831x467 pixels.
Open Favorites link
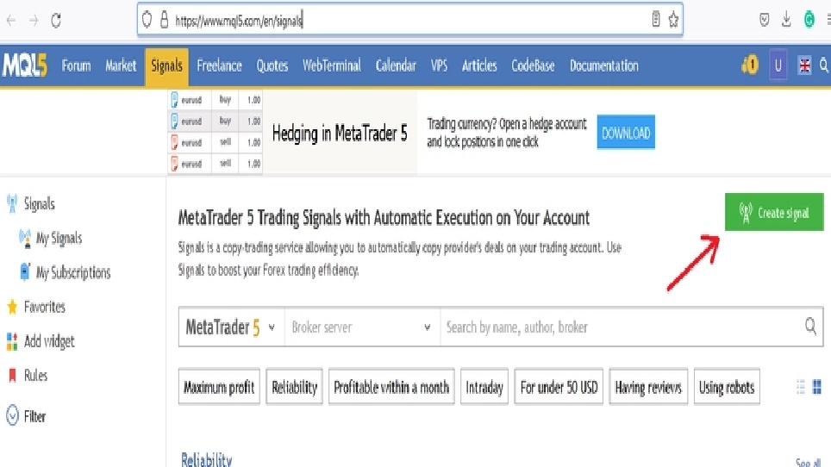pyautogui.click(x=45, y=307)
